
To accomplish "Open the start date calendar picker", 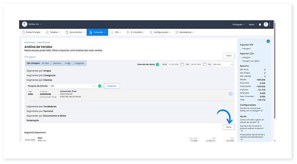I will 182,64.
